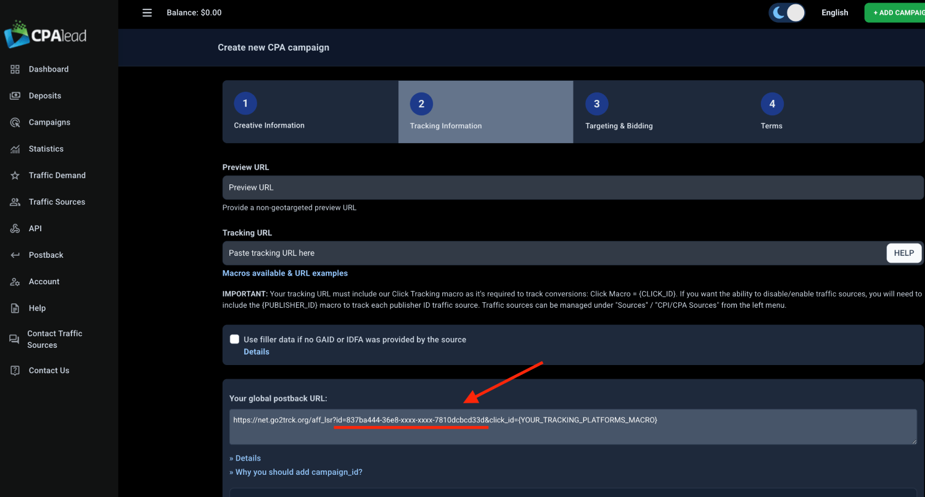Click the Create new CPA campaign heading
The image size is (925, 497).
pos(273,47)
